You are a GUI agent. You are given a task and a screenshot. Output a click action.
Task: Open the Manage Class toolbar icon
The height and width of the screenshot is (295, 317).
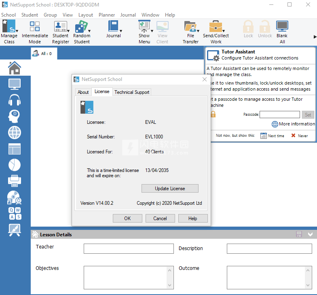(x=8, y=32)
